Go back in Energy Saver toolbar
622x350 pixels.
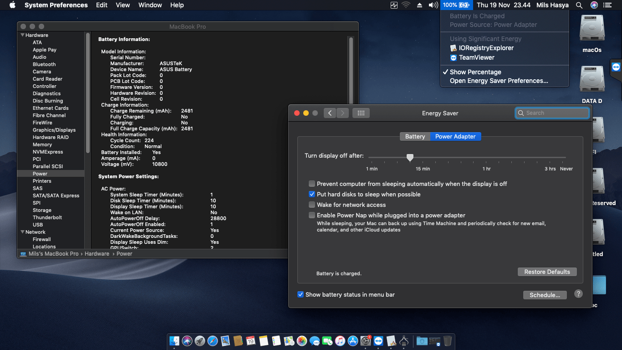pyautogui.click(x=330, y=113)
